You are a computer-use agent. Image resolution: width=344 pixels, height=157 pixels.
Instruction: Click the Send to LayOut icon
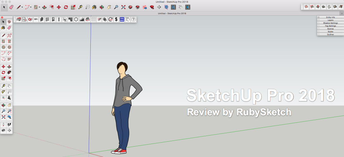pos(145,7)
